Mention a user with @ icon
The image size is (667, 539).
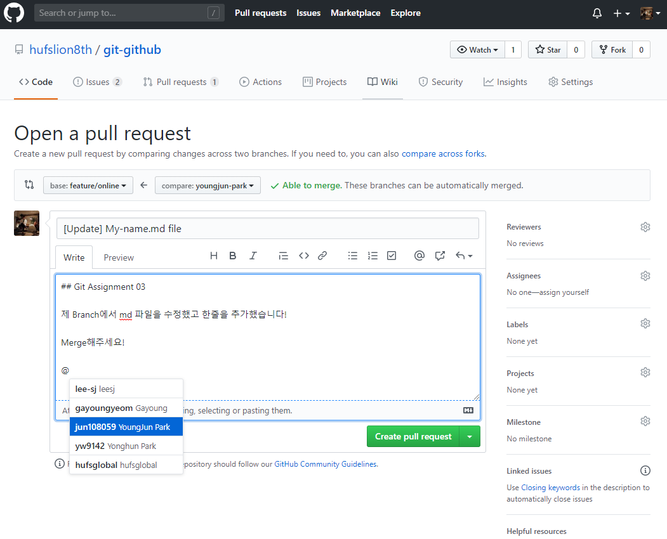419,256
